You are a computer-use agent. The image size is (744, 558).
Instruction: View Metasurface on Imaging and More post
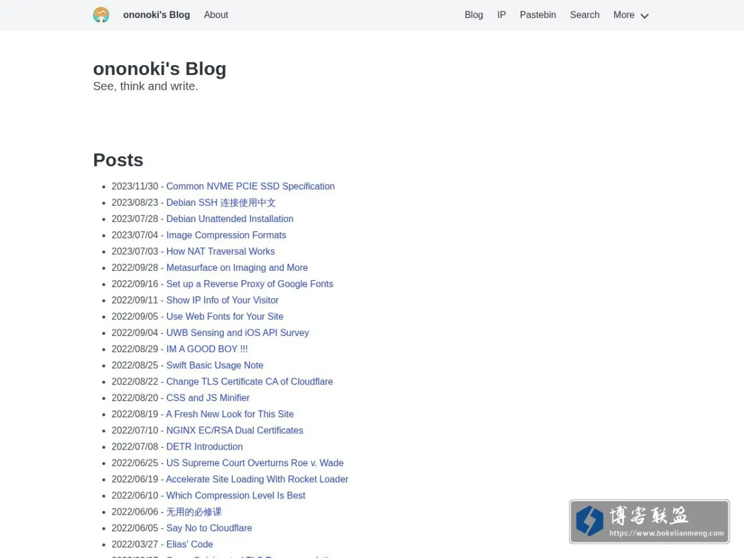click(237, 268)
